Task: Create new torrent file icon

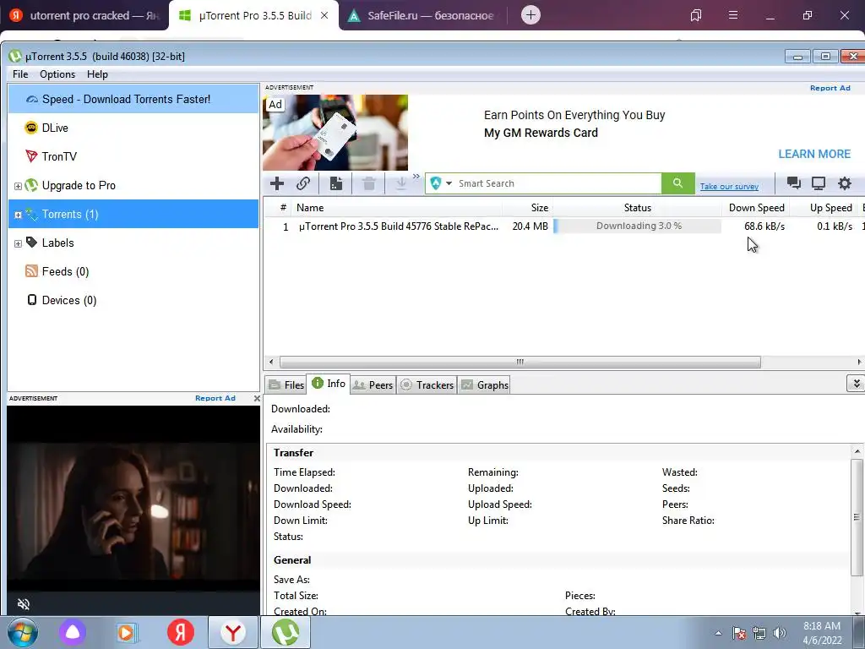Action: click(336, 183)
